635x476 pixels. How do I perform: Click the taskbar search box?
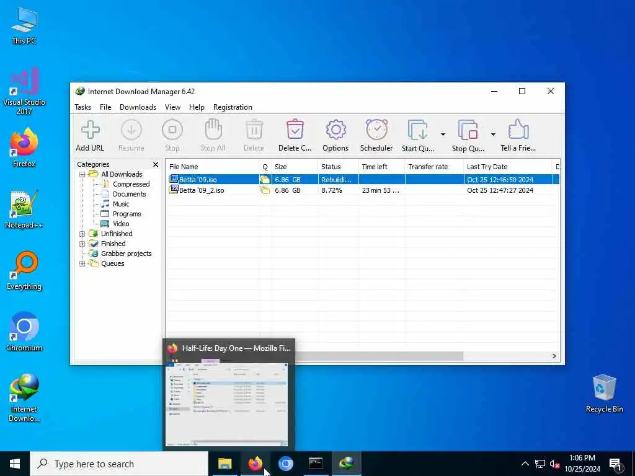click(x=119, y=464)
